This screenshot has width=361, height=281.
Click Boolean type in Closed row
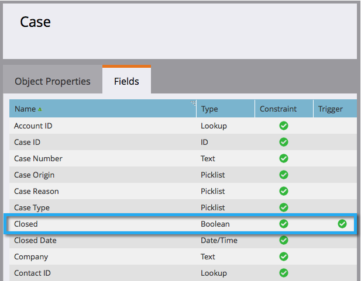tap(215, 224)
